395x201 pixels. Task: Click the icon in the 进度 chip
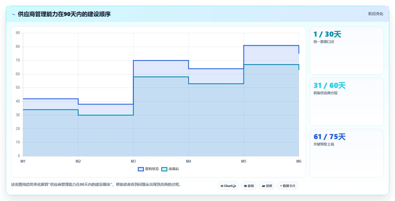263,186
